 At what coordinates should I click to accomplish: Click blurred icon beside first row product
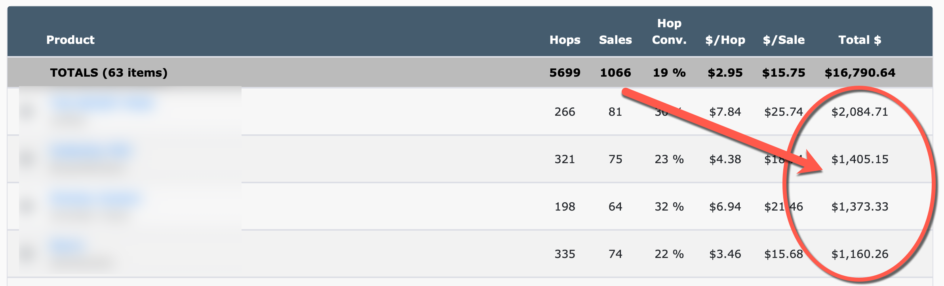tap(28, 111)
